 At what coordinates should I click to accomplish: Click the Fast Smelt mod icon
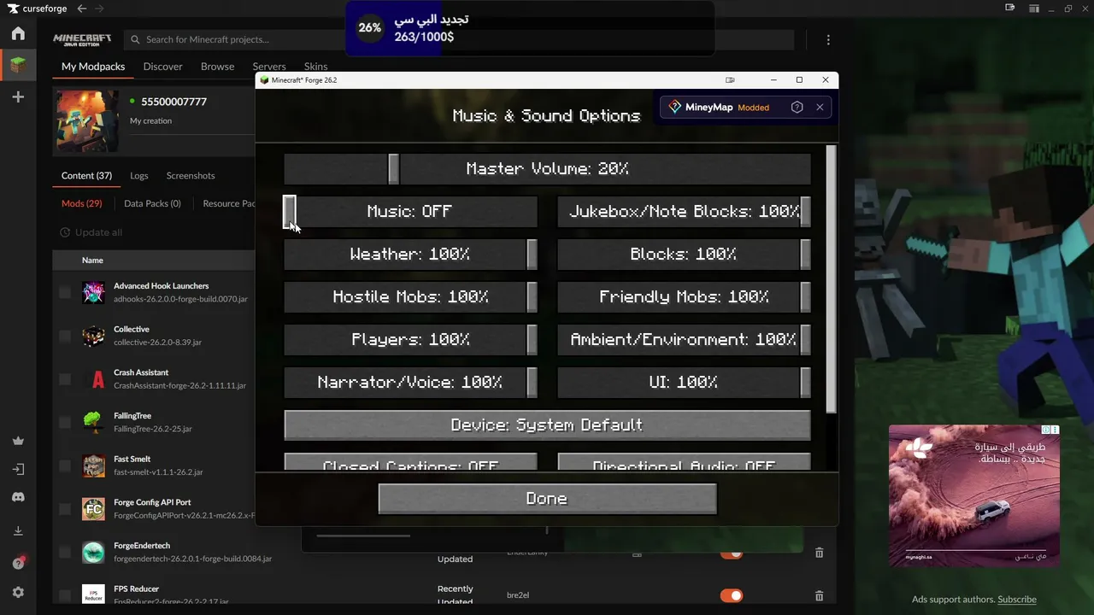coord(93,466)
